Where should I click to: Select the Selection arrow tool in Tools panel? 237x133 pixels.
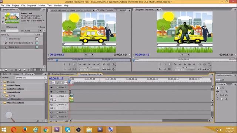click(218, 88)
